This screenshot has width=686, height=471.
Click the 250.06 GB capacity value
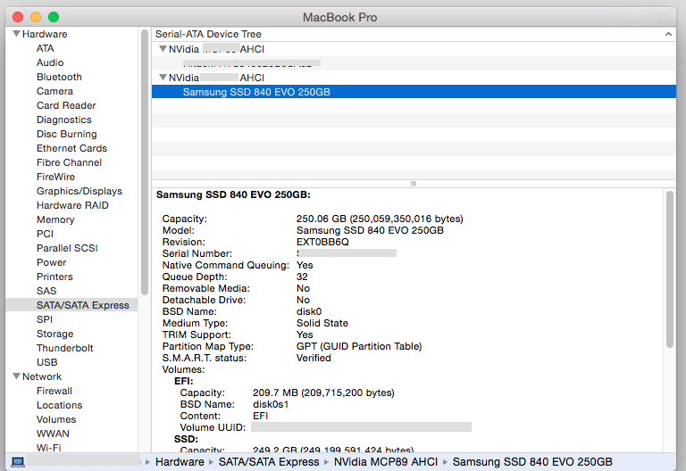pyautogui.click(x=380, y=219)
